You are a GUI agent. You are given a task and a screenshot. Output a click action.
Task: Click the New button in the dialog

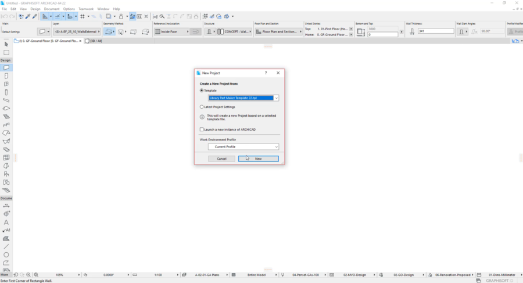pyautogui.click(x=259, y=159)
